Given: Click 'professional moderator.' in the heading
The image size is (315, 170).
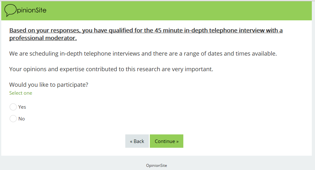Looking at the screenshot, I should tap(43, 38).
